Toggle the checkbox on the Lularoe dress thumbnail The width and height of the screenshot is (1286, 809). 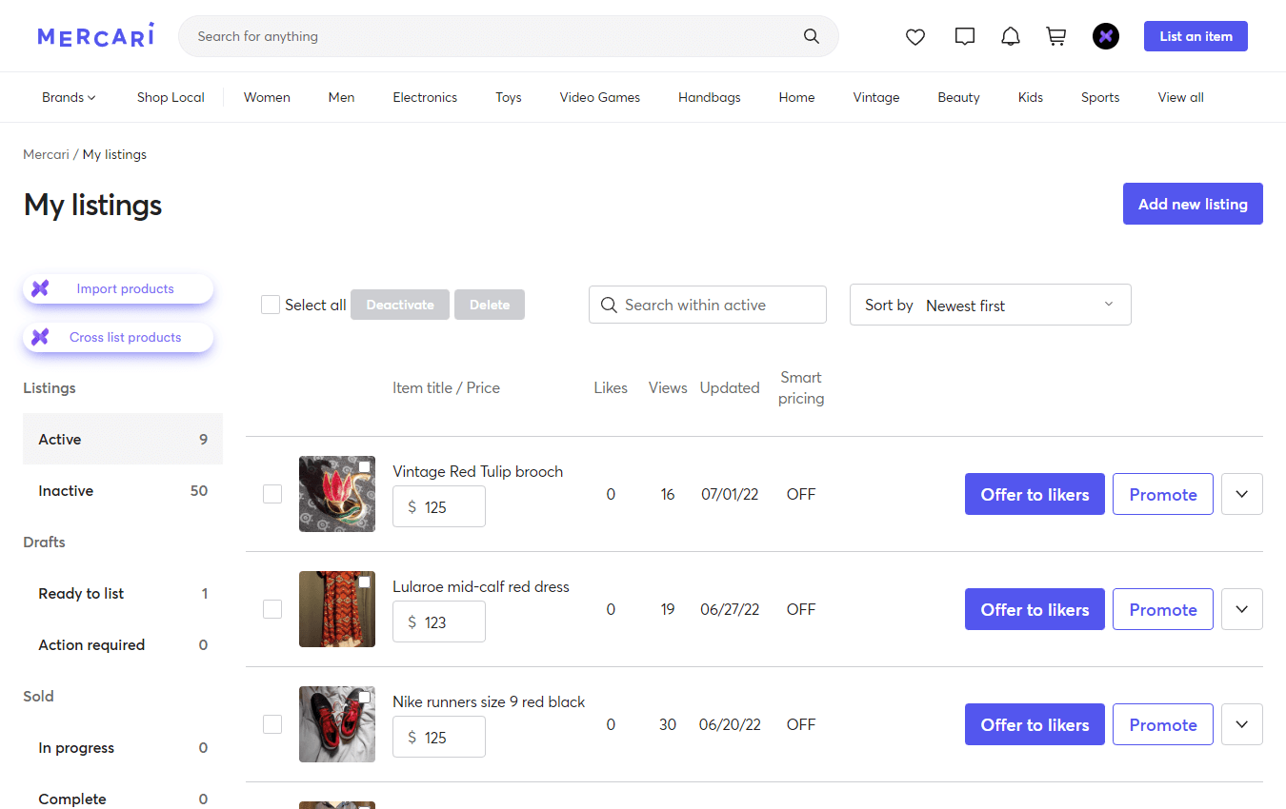click(363, 582)
